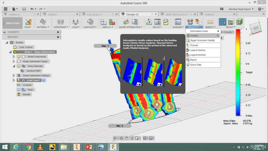Click the Display tool icon
The height and width of the screenshot is (151, 268).
click(x=104, y=22)
